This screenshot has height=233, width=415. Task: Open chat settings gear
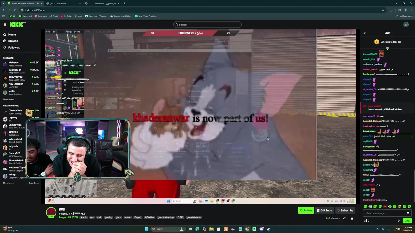click(x=399, y=221)
